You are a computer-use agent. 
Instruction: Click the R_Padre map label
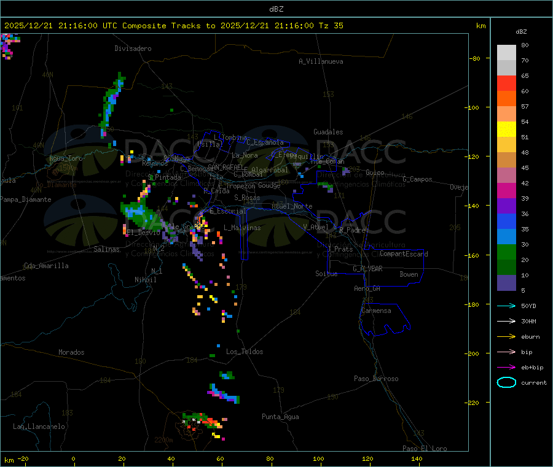[x=352, y=230]
